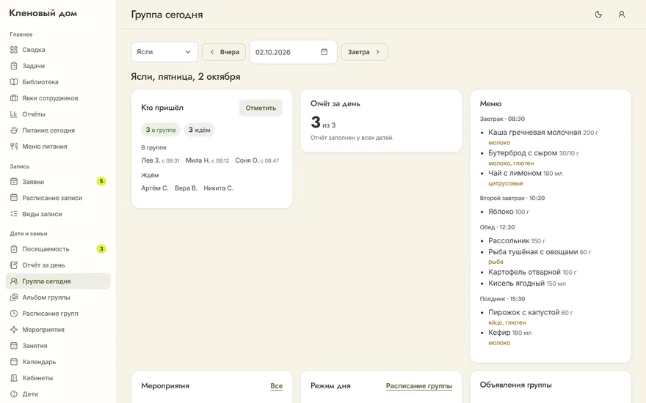This screenshot has width=646, height=403.
Task: Click menu item Пирожок с капустой
Action: (523, 313)
